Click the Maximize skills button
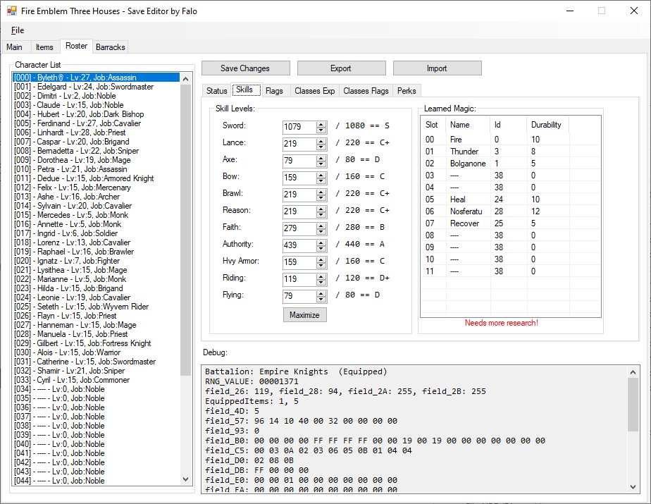 305,315
